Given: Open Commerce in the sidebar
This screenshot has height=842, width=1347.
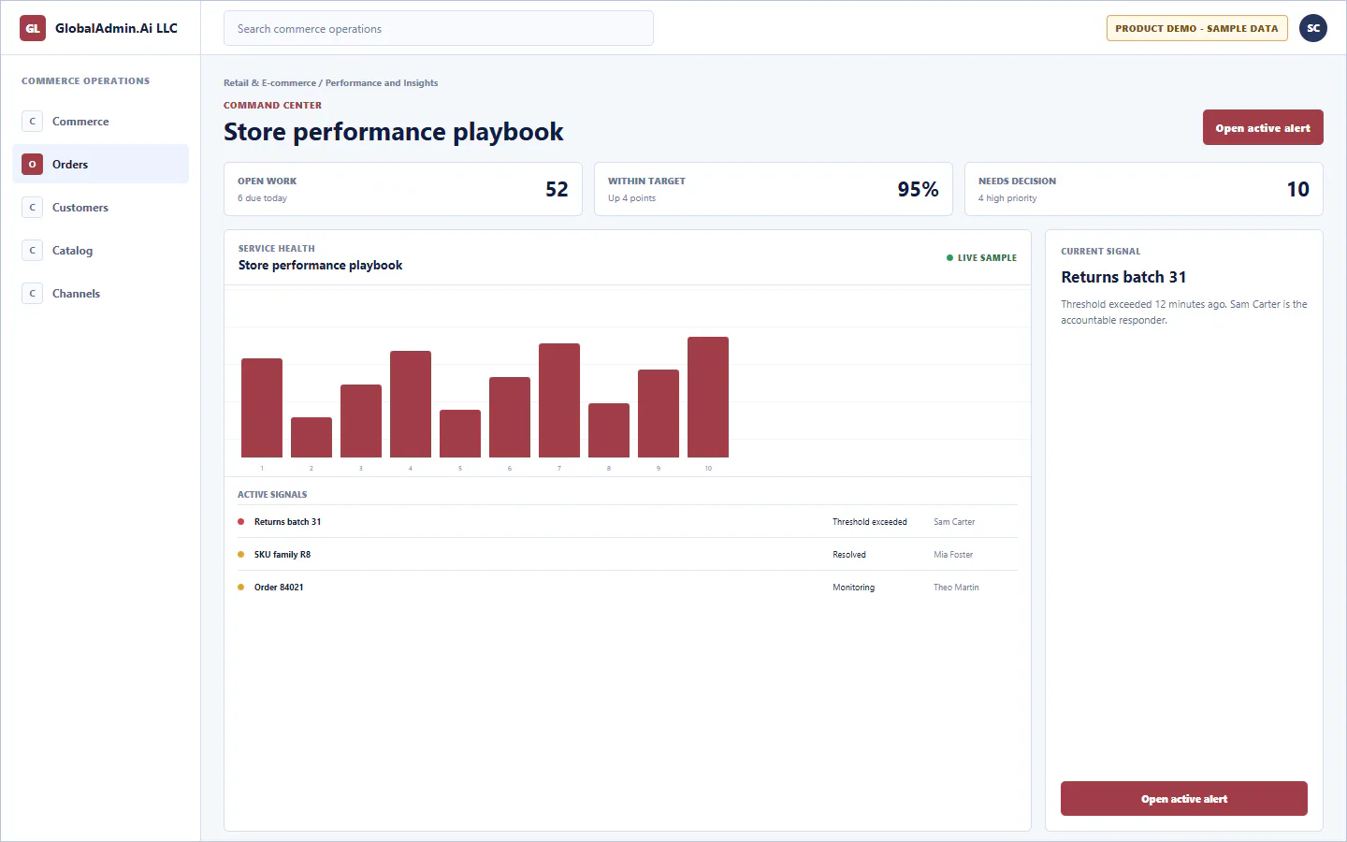Looking at the screenshot, I should click(100, 122).
